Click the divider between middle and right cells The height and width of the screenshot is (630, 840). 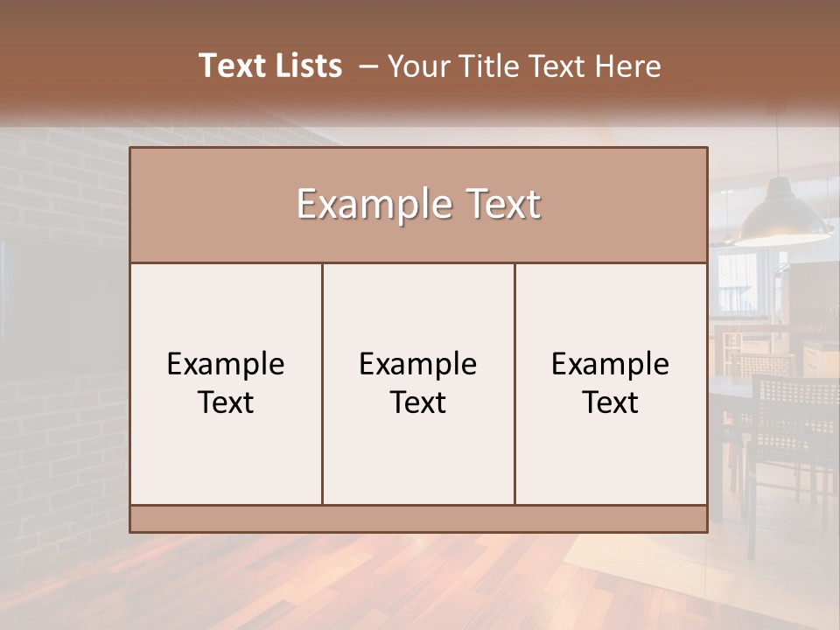coord(514,383)
